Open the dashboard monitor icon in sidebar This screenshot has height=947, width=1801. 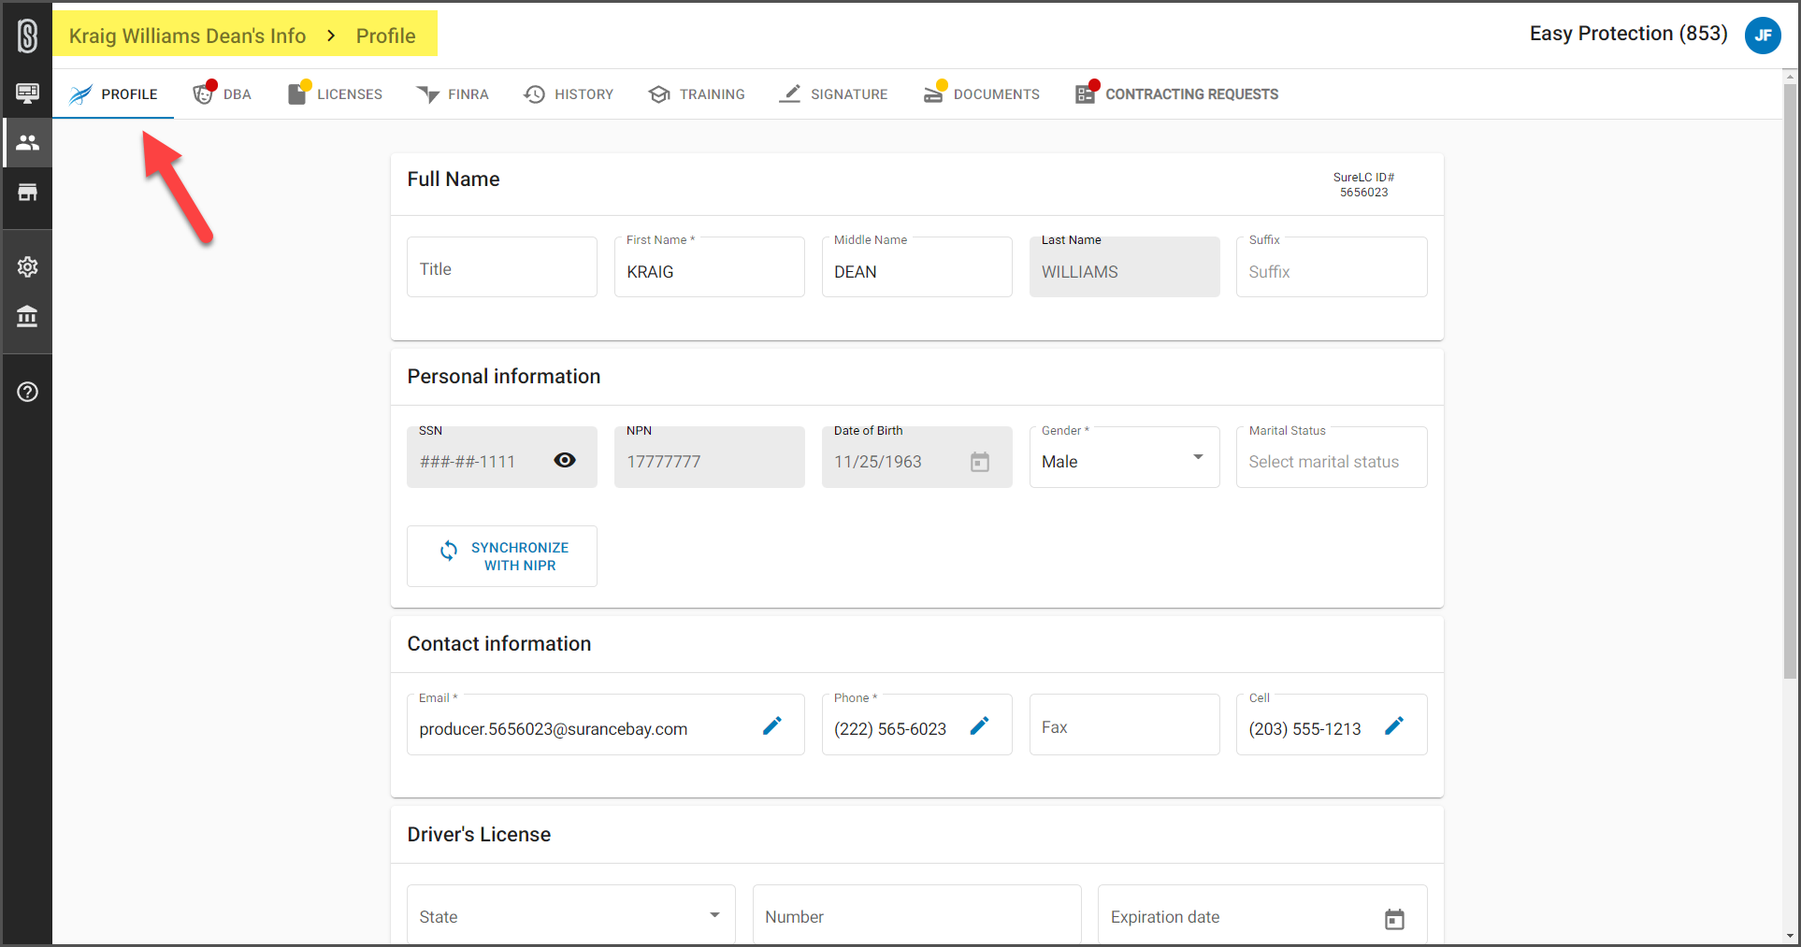(27, 93)
